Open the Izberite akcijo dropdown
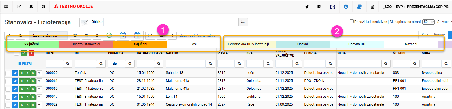The height and width of the screenshot is (109, 452). point(48,35)
